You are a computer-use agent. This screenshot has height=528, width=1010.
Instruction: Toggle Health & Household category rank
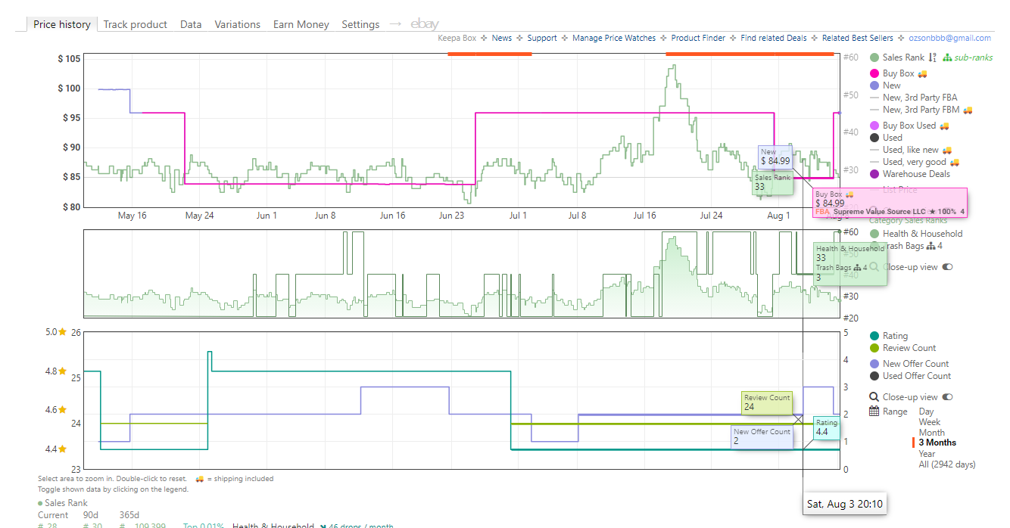point(922,234)
